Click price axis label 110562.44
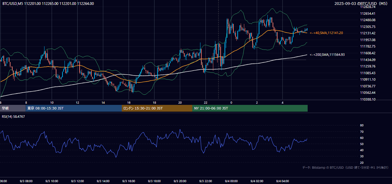 point(368,93)
